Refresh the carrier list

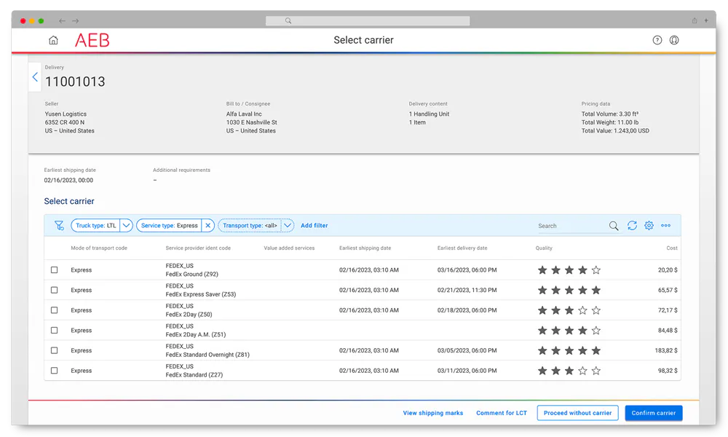pos(632,225)
